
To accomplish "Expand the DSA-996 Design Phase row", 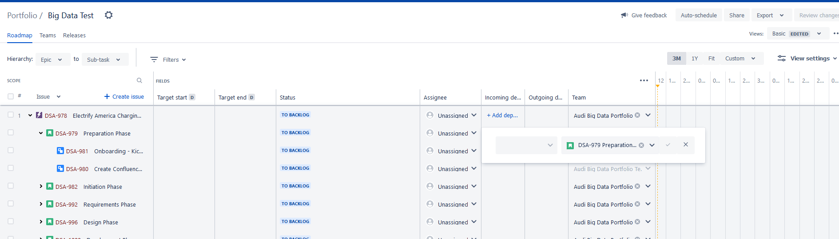I will pos(41,222).
